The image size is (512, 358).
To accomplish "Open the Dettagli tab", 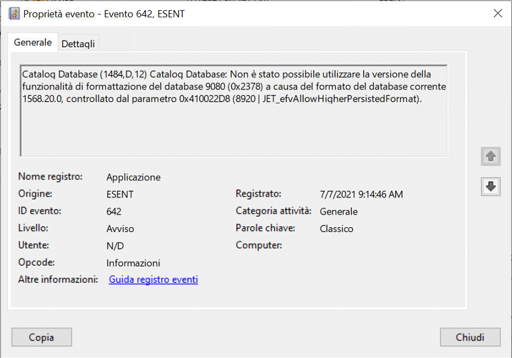I will coord(78,44).
